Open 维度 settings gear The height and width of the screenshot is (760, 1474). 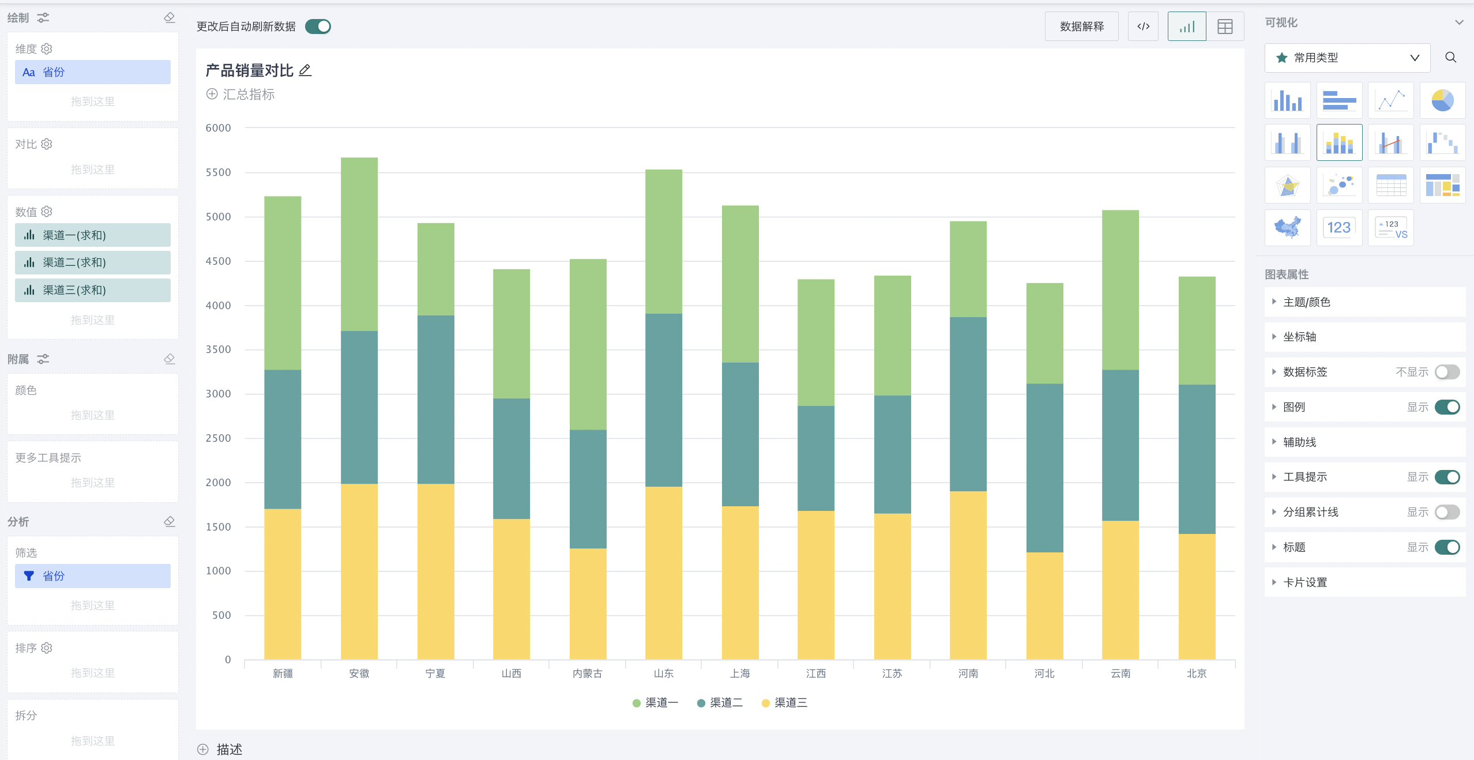click(x=47, y=49)
